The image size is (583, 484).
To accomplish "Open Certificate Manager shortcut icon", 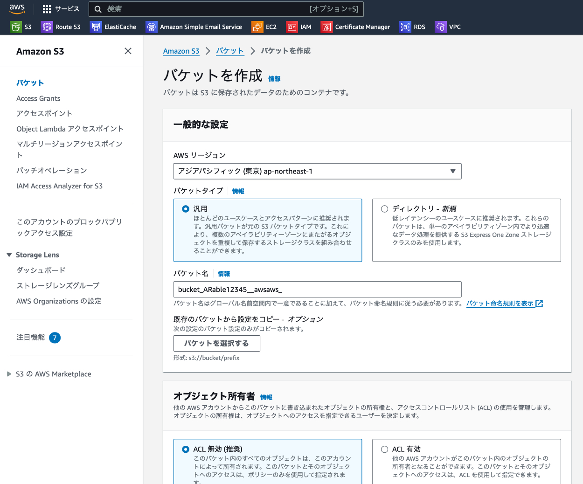I will point(326,27).
